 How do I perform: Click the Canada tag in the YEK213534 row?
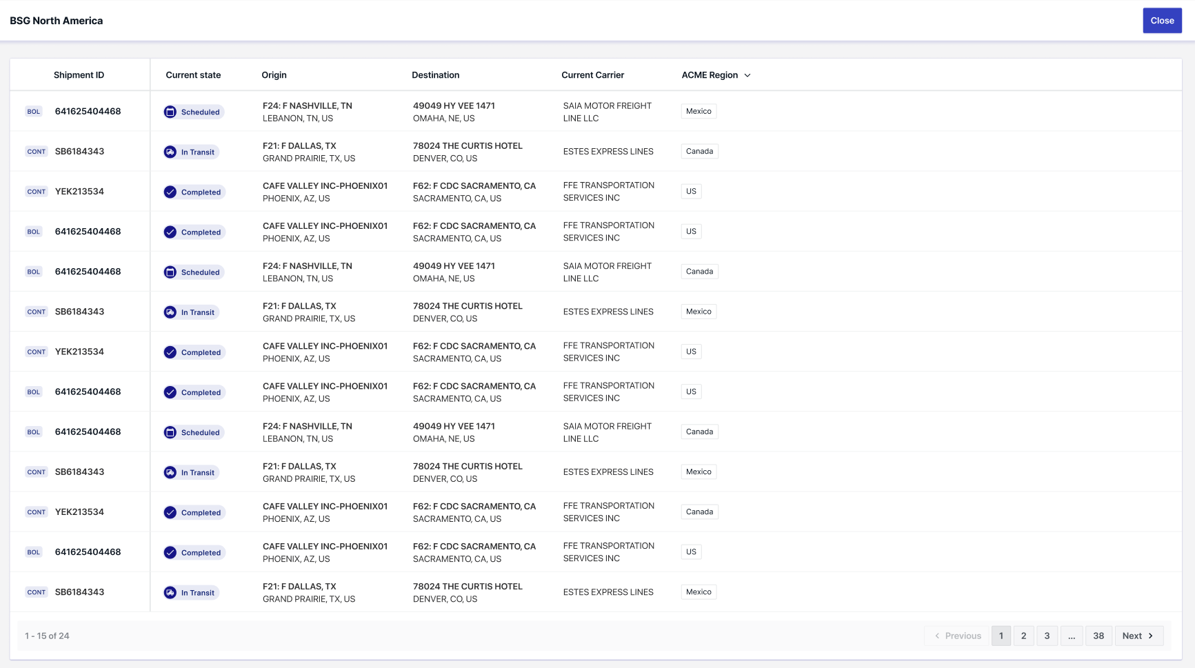point(699,512)
